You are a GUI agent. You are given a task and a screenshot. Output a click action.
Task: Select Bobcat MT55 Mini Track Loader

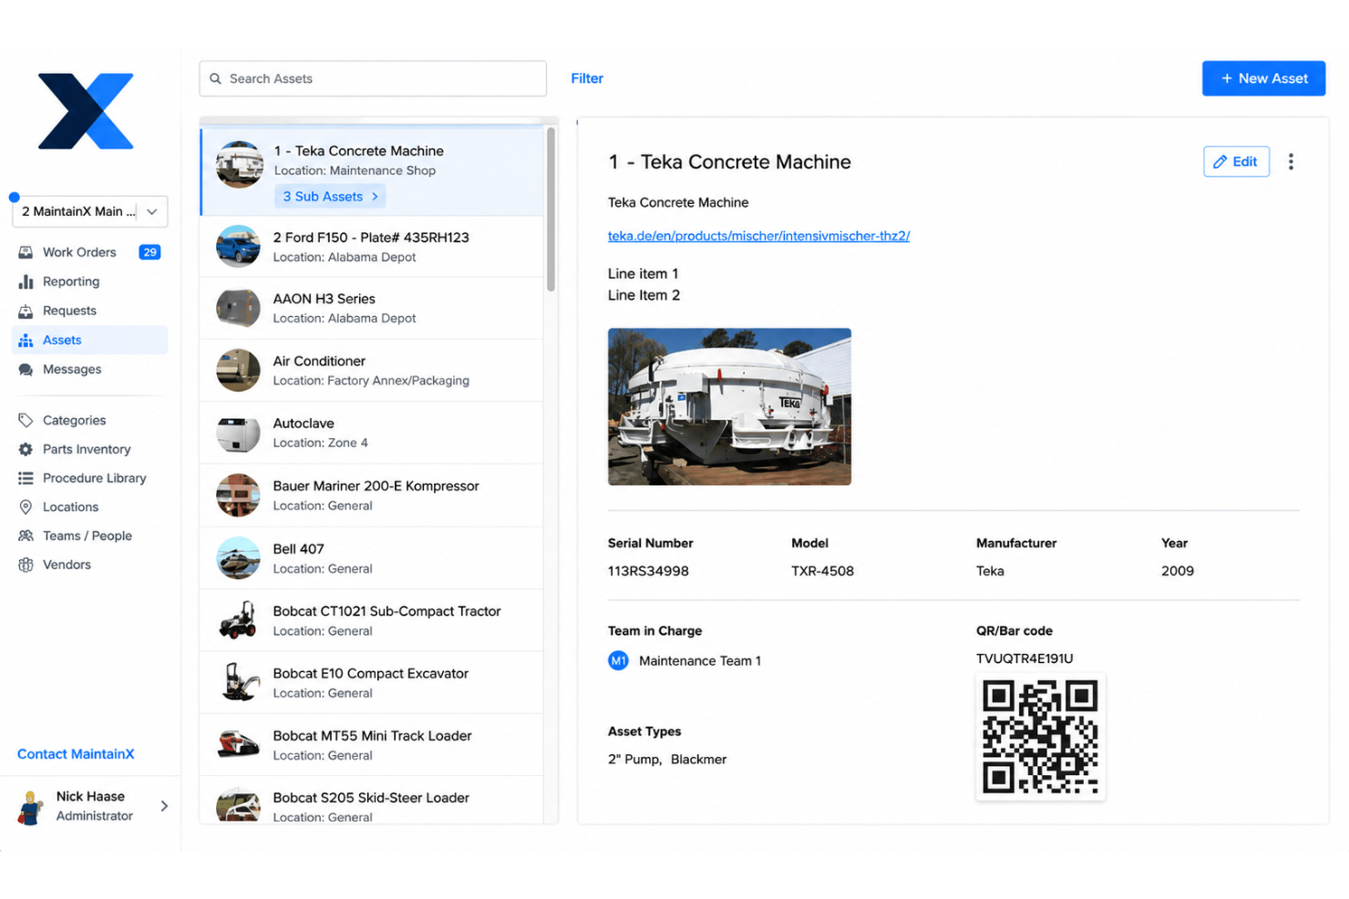click(x=372, y=745)
